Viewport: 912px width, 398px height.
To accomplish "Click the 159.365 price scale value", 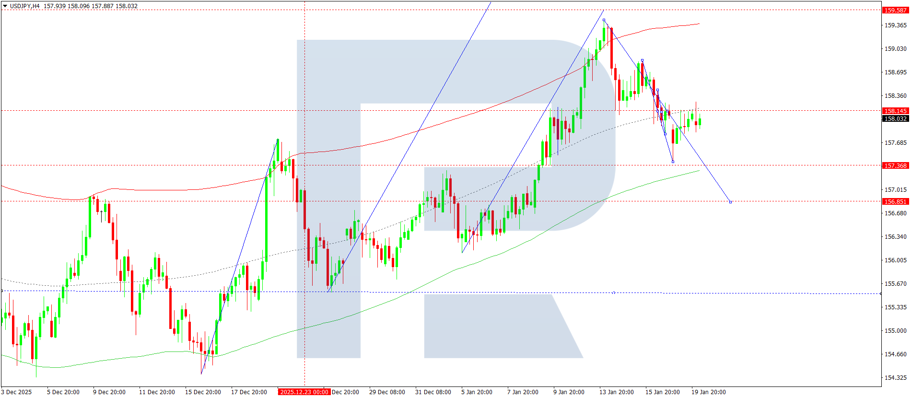I will coord(895,25).
